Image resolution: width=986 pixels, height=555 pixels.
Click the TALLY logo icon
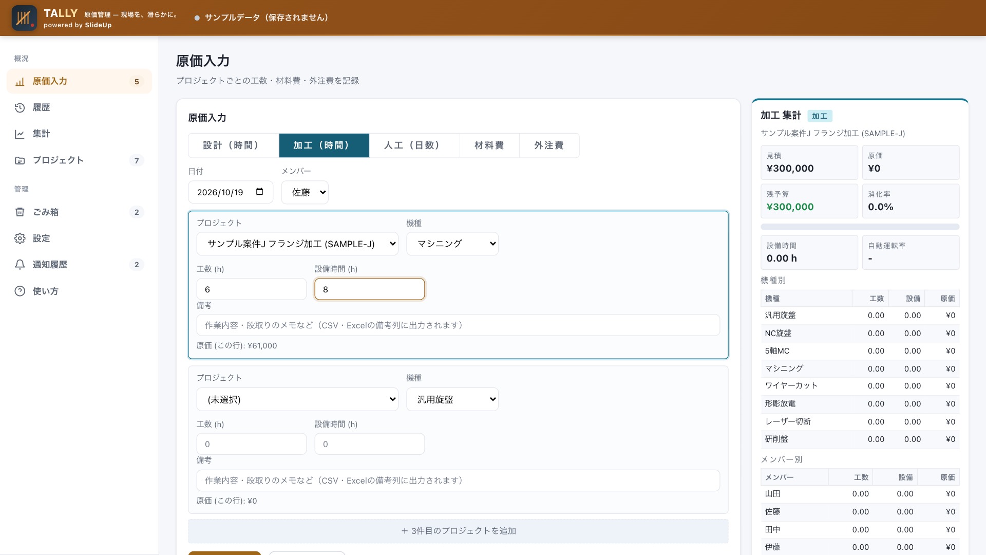[24, 18]
